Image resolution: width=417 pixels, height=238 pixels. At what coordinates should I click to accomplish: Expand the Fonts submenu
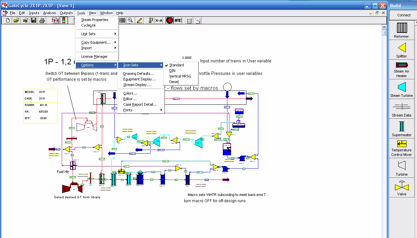pos(141,110)
